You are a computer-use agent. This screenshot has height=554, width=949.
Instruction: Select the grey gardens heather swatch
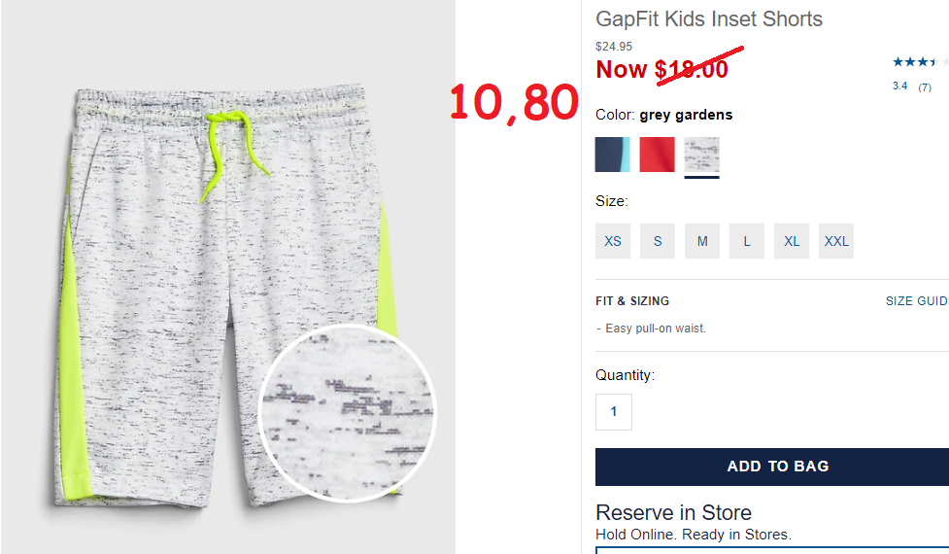click(702, 155)
